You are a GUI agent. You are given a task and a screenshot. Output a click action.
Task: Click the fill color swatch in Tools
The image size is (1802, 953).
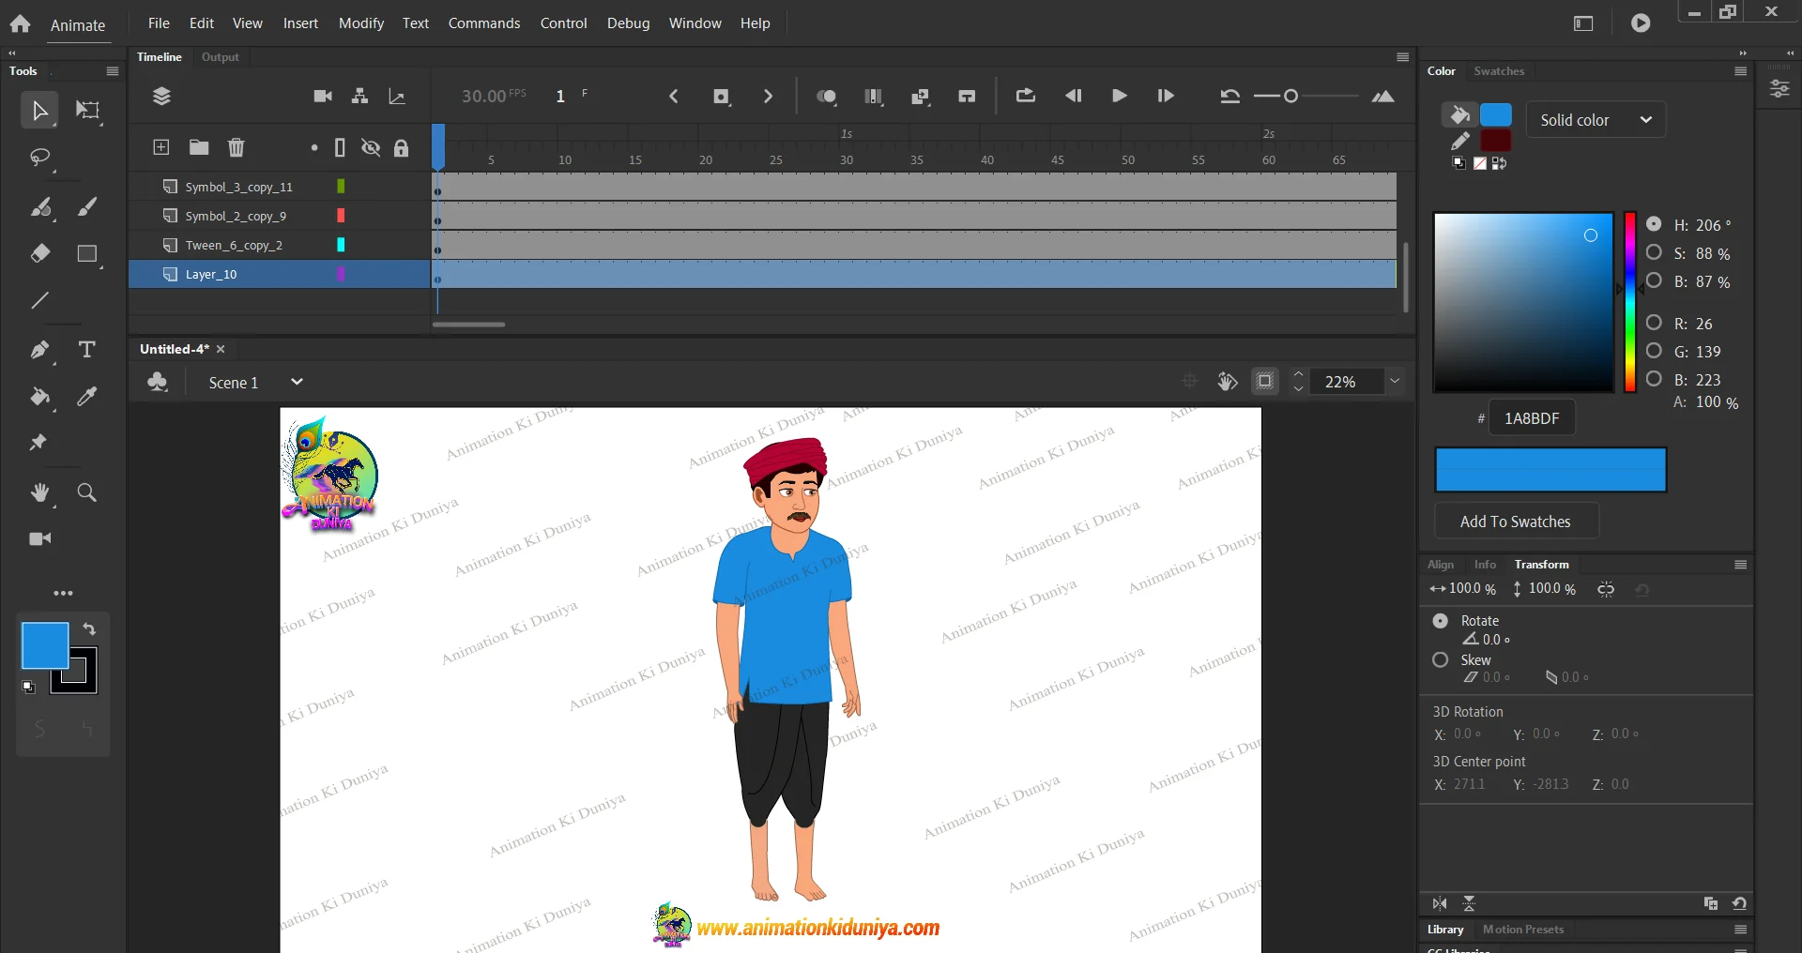pos(44,645)
